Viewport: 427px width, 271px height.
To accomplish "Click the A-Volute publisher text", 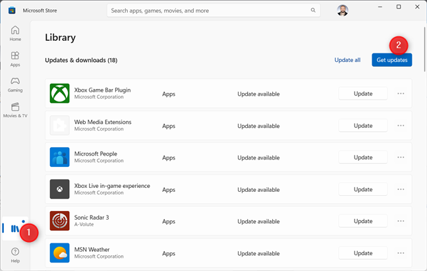I will coord(84,224).
